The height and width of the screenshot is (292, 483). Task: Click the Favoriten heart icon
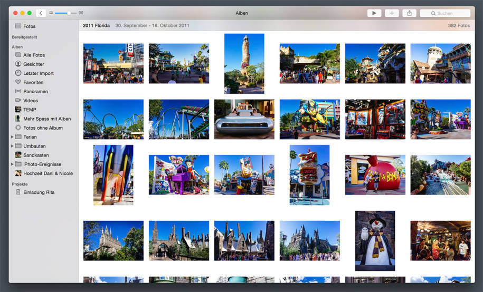pyautogui.click(x=18, y=82)
